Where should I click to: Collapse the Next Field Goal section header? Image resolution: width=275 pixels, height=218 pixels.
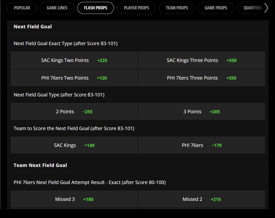[138, 27]
